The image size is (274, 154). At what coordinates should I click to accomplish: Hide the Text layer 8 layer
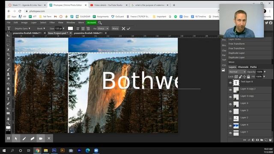tap(230, 83)
